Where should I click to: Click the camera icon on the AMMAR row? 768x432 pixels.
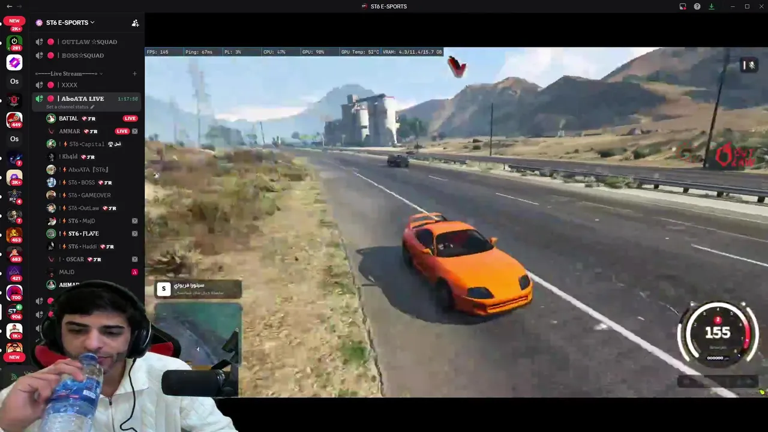(134, 131)
